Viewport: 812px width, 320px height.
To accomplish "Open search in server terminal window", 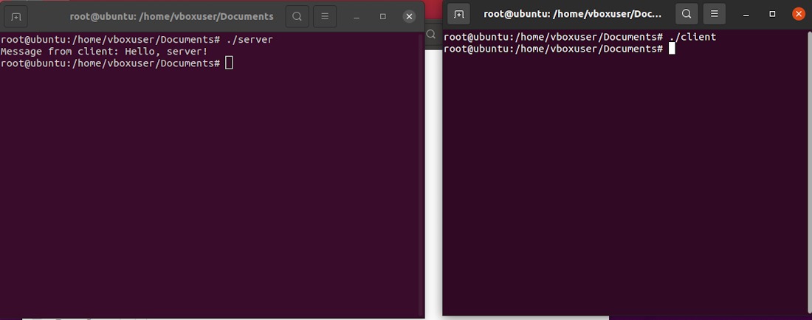I will 297,16.
